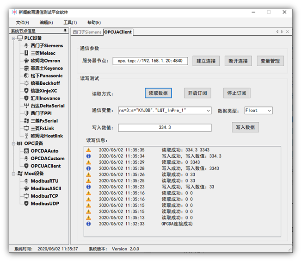Click the 三菱FxLink monitor icon
The height and width of the screenshot is (262, 302).
tap(26, 128)
